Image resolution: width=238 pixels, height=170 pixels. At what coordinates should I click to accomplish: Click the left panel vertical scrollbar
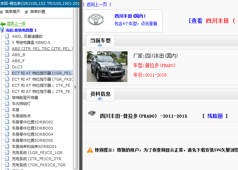tap(75, 88)
